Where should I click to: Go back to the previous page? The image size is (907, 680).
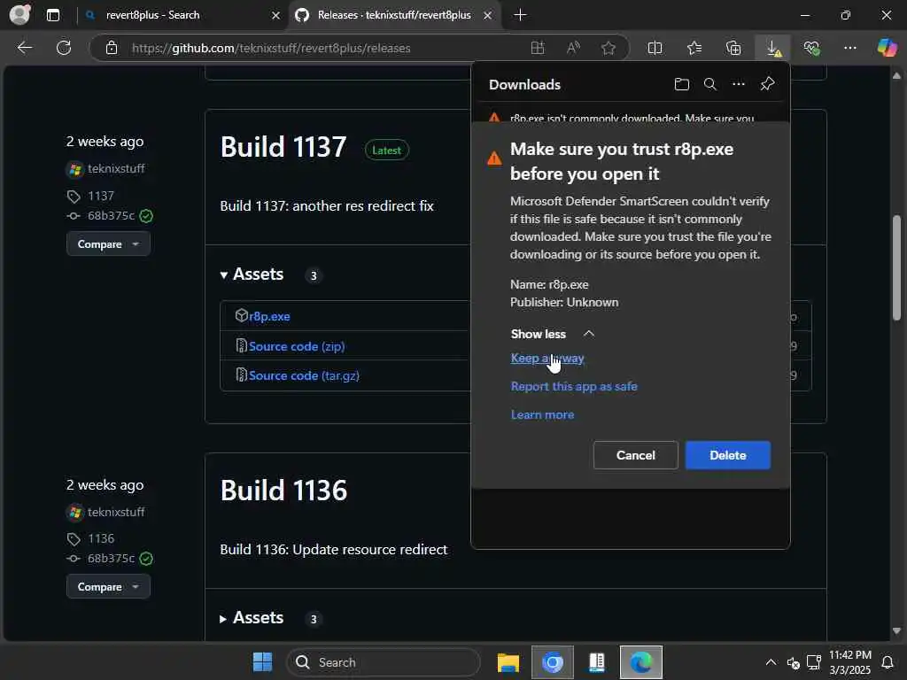pos(24,48)
